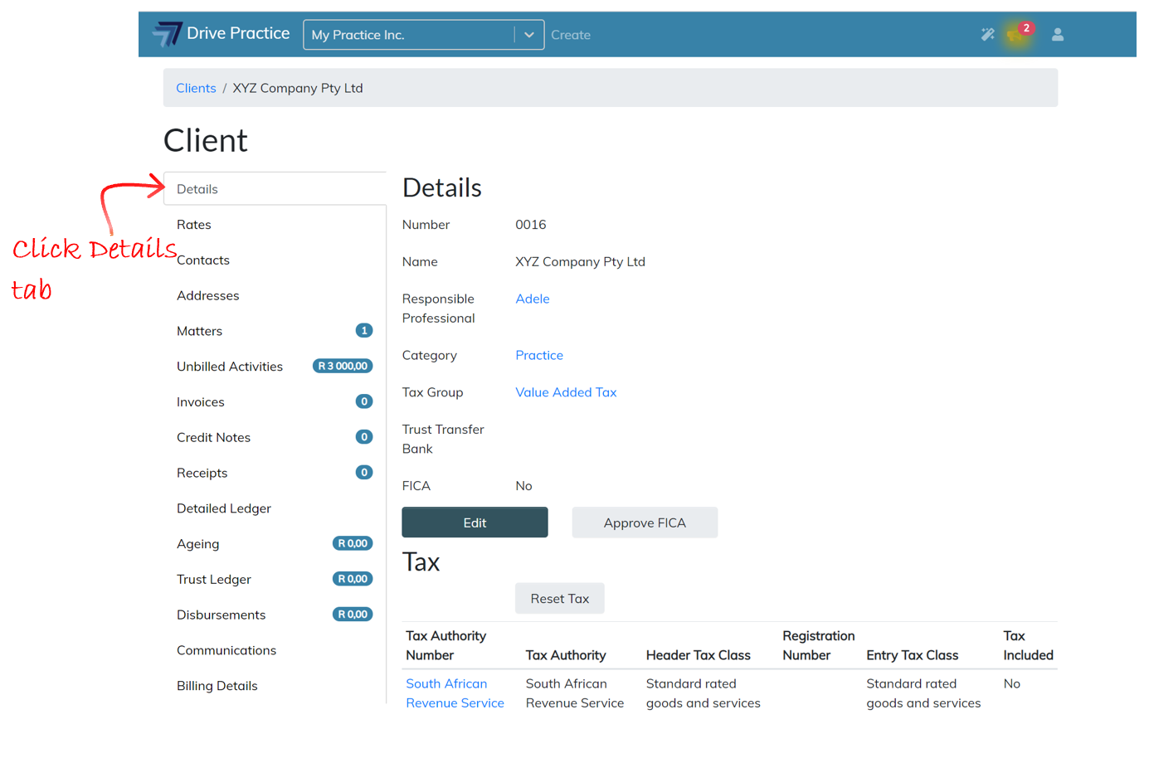Open South African Revenue Service link
This screenshot has height=768, width=1149.
tap(454, 693)
